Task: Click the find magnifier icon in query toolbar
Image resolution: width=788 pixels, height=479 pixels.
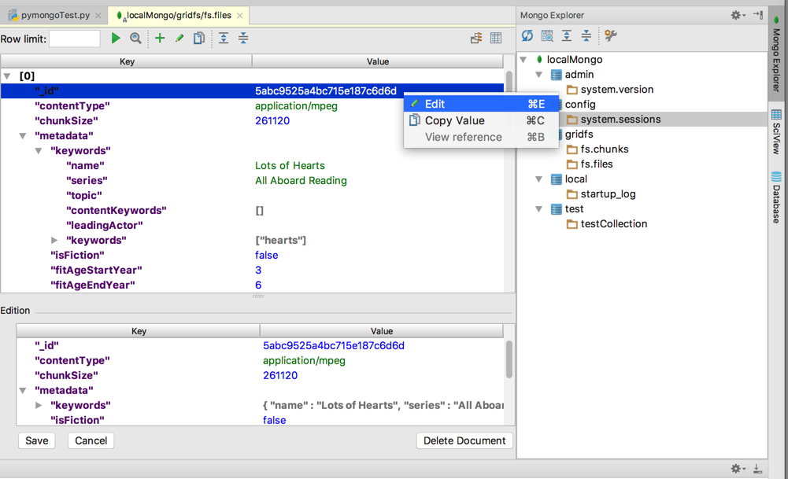Action: coord(135,38)
